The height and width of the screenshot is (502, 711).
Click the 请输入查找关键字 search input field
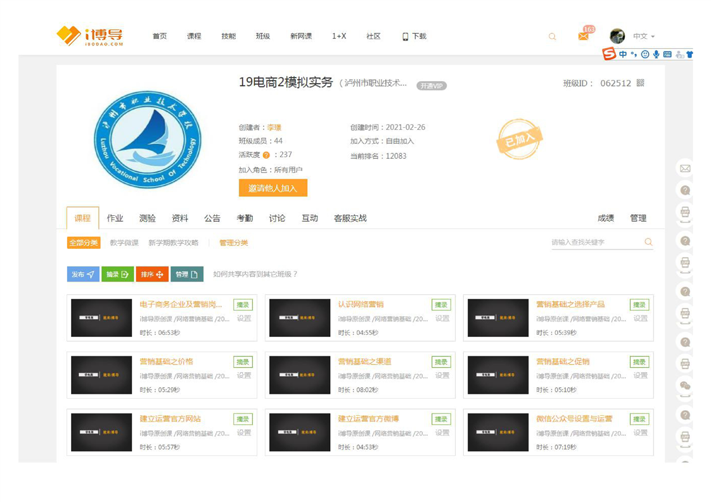pos(594,242)
